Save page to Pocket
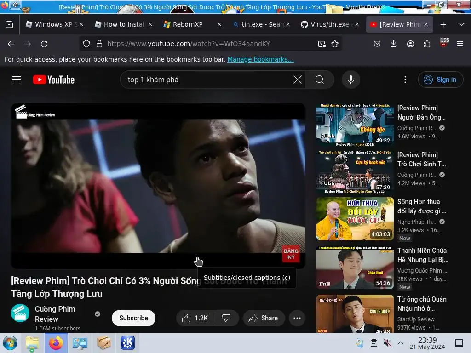 click(x=377, y=44)
